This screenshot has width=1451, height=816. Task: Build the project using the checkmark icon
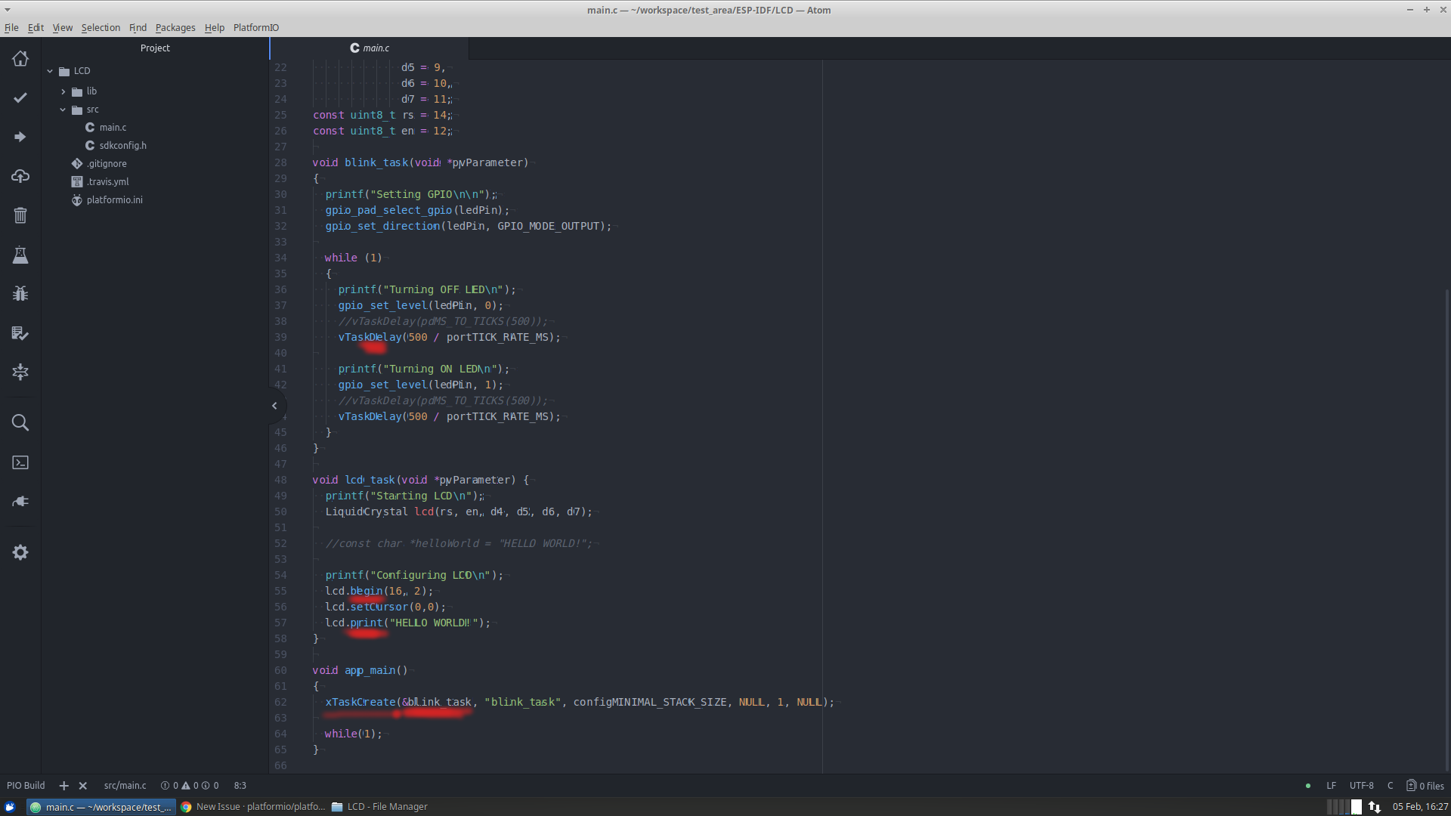point(20,97)
